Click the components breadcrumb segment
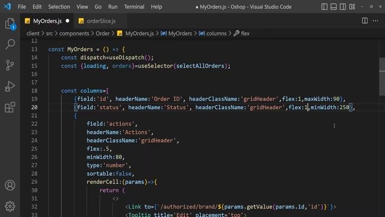Screen dimensions: 385x217 (74, 34)
